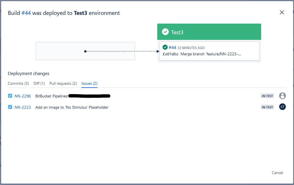
Task: Click the LT user avatar
Action: pos(282,107)
